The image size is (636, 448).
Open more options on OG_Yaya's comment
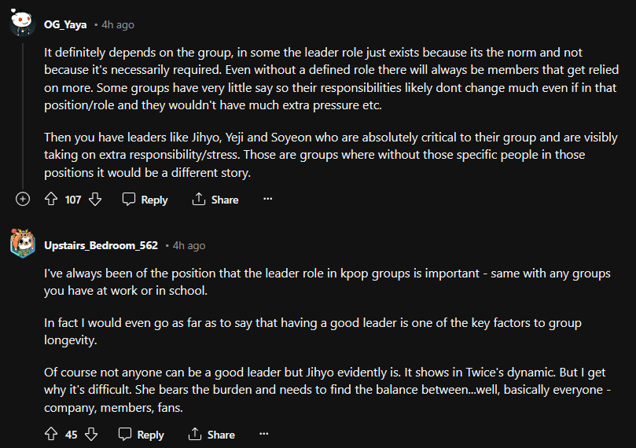point(267,200)
